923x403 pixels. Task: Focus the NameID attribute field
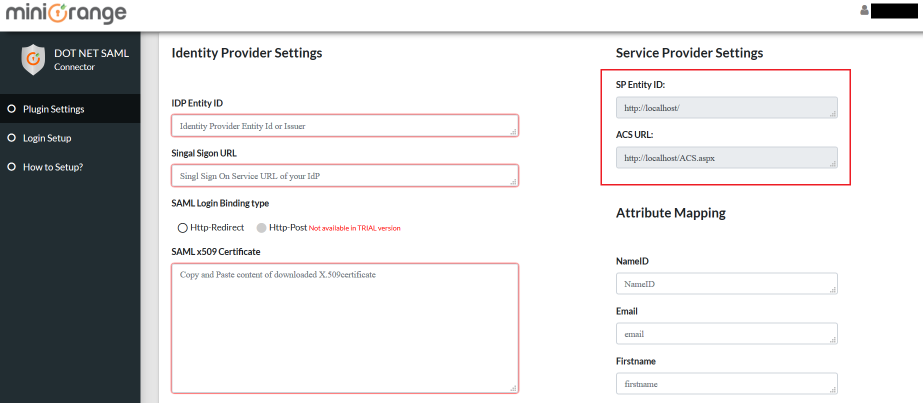[x=726, y=283]
